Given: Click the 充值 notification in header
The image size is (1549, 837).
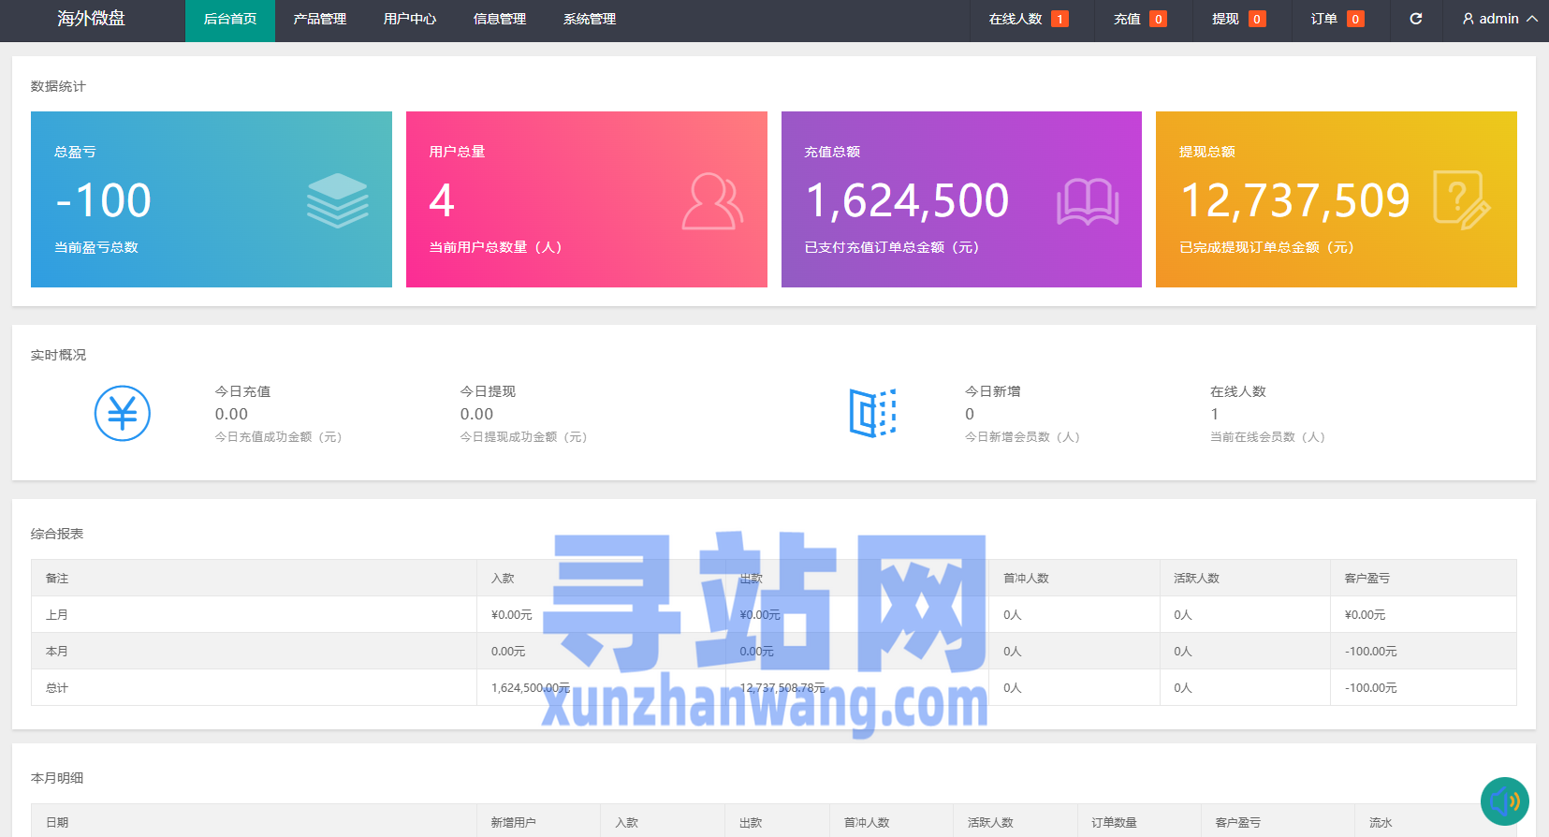Looking at the screenshot, I should point(1127,19).
